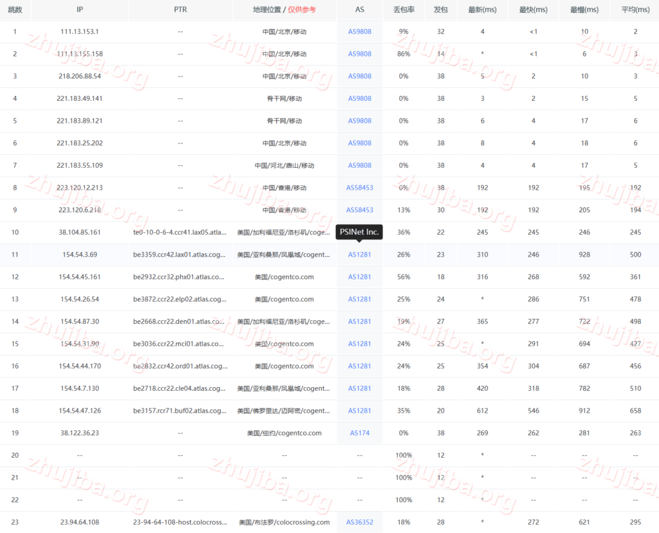
Task: Click the AS174 link on hop 19
Action: (x=360, y=433)
